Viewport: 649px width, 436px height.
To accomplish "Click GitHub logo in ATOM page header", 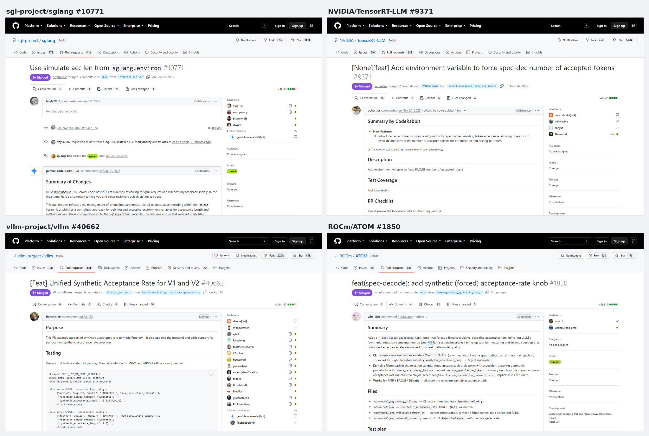I will click(x=337, y=241).
